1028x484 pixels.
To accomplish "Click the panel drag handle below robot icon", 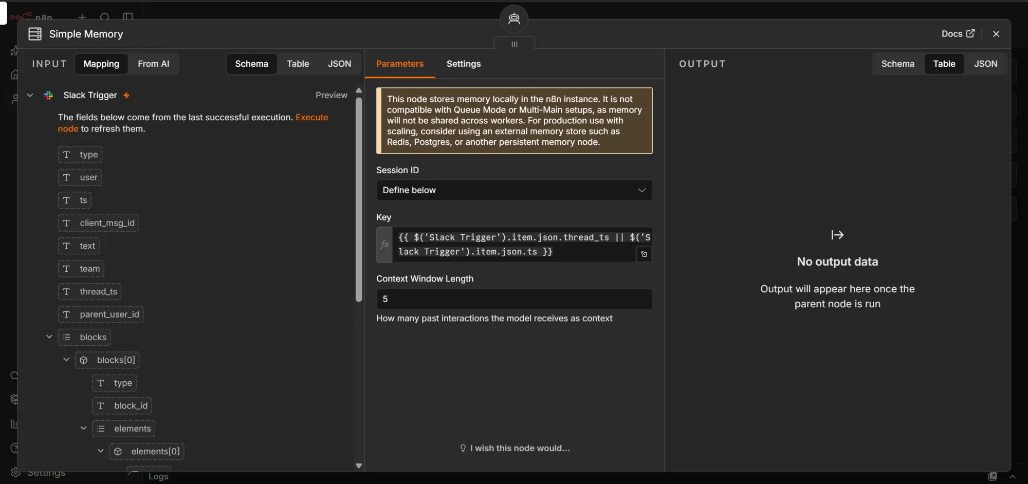I will (x=515, y=44).
